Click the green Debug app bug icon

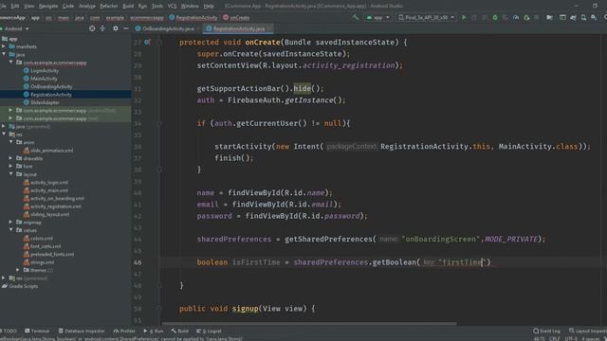pos(495,17)
